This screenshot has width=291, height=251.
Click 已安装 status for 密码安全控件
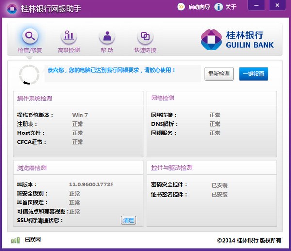[x=220, y=185]
